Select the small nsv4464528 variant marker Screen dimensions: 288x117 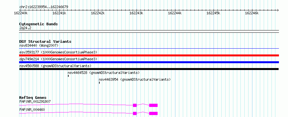point(68,76)
